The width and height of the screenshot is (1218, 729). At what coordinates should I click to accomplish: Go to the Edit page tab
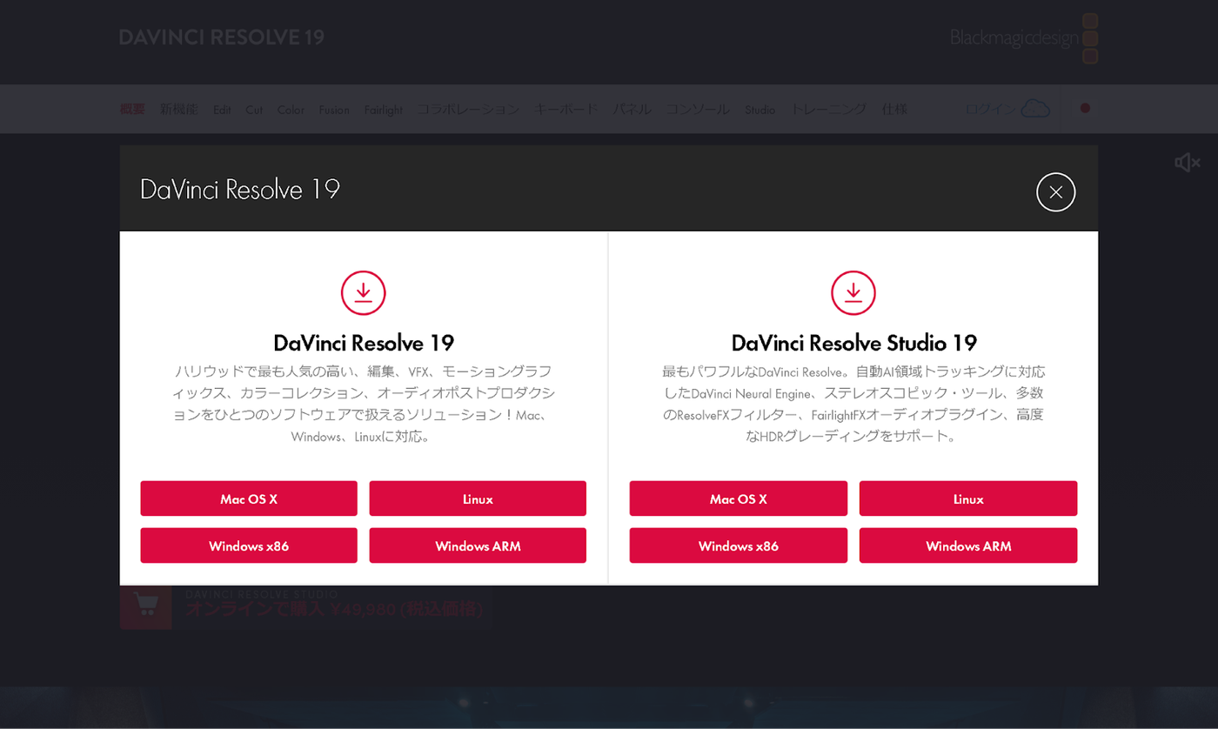pyautogui.click(x=222, y=110)
